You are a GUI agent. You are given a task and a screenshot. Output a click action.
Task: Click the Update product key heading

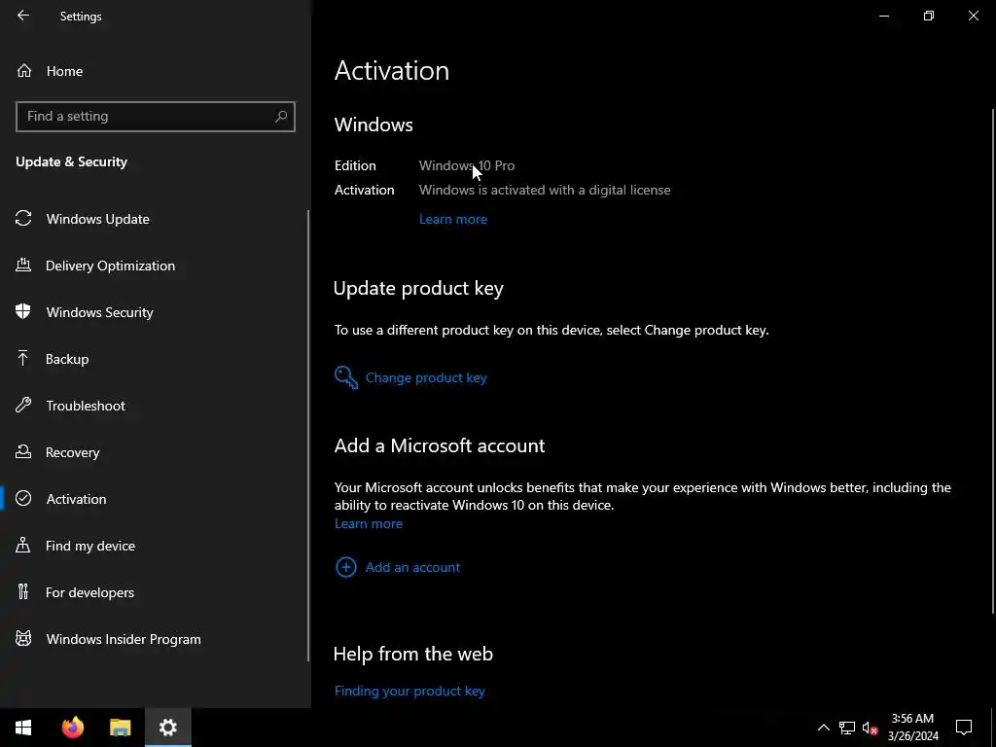point(418,288)
